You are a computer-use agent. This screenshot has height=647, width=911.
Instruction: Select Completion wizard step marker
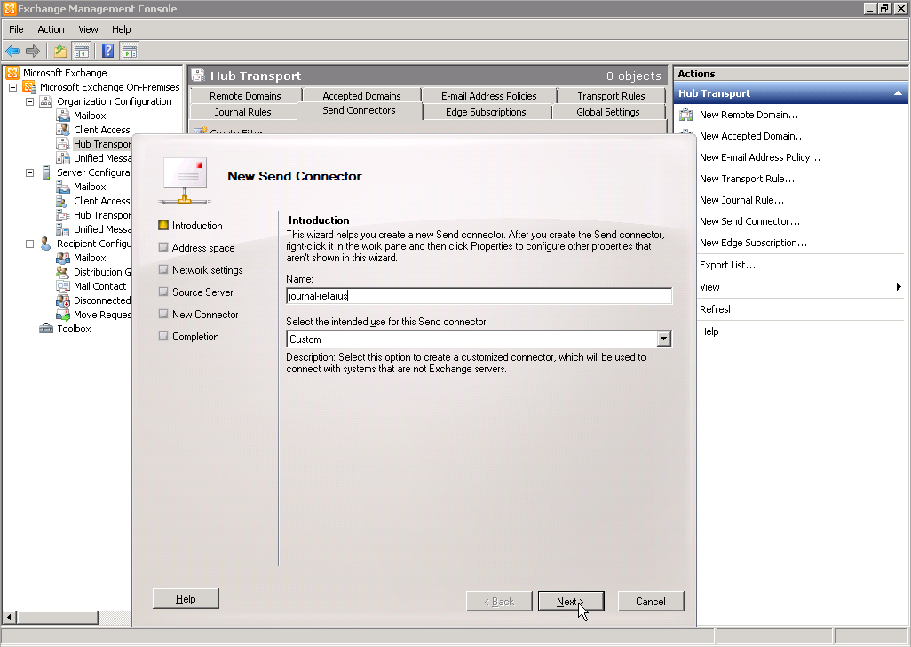point(162,337)
